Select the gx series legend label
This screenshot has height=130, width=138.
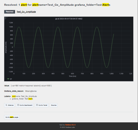(11, 79)
